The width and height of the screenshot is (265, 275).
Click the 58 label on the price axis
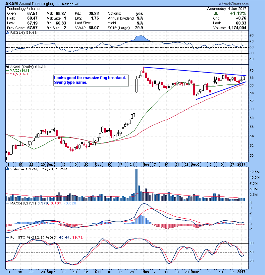click(251, 118)
